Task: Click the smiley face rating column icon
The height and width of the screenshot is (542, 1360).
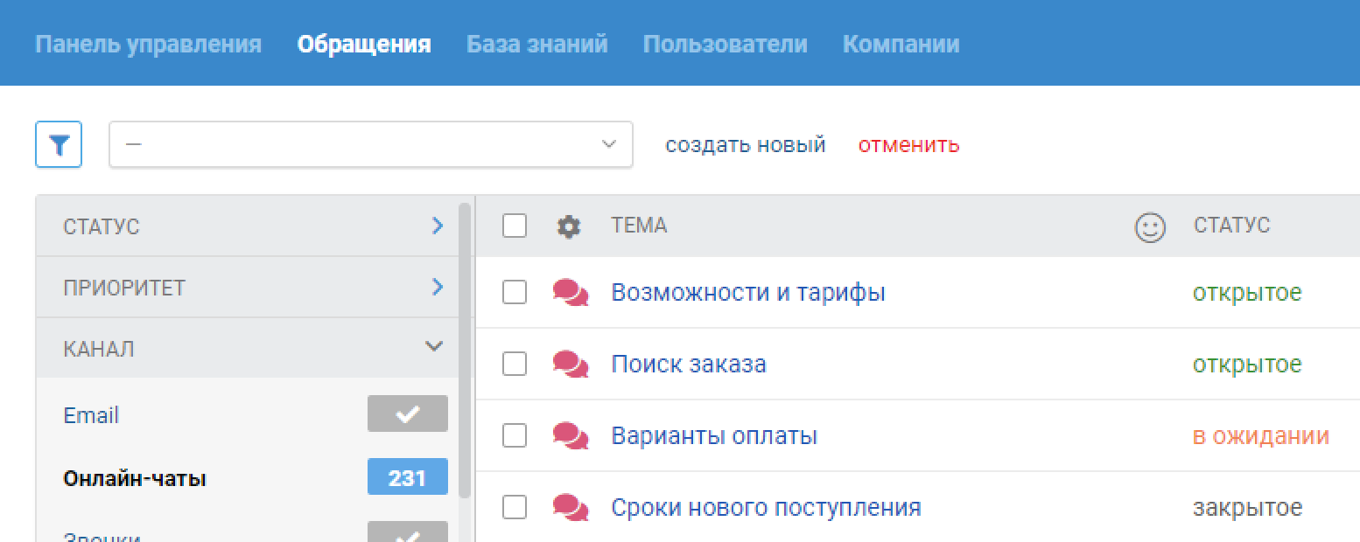Action: tap(1150, 228)
